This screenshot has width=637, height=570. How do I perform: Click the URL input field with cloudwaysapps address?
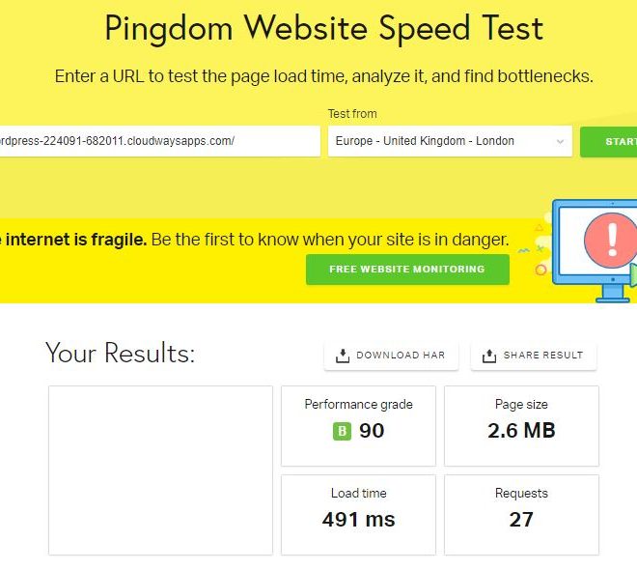(x=160, y=141)
